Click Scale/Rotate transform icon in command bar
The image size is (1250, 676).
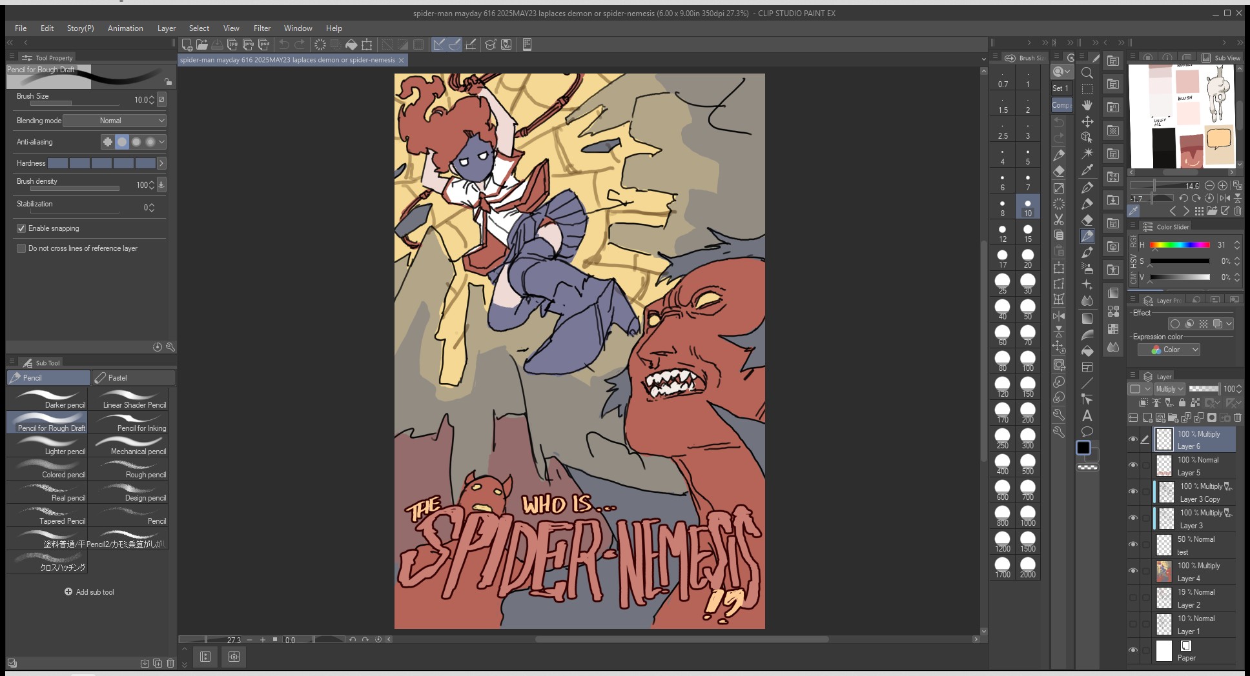367,45
